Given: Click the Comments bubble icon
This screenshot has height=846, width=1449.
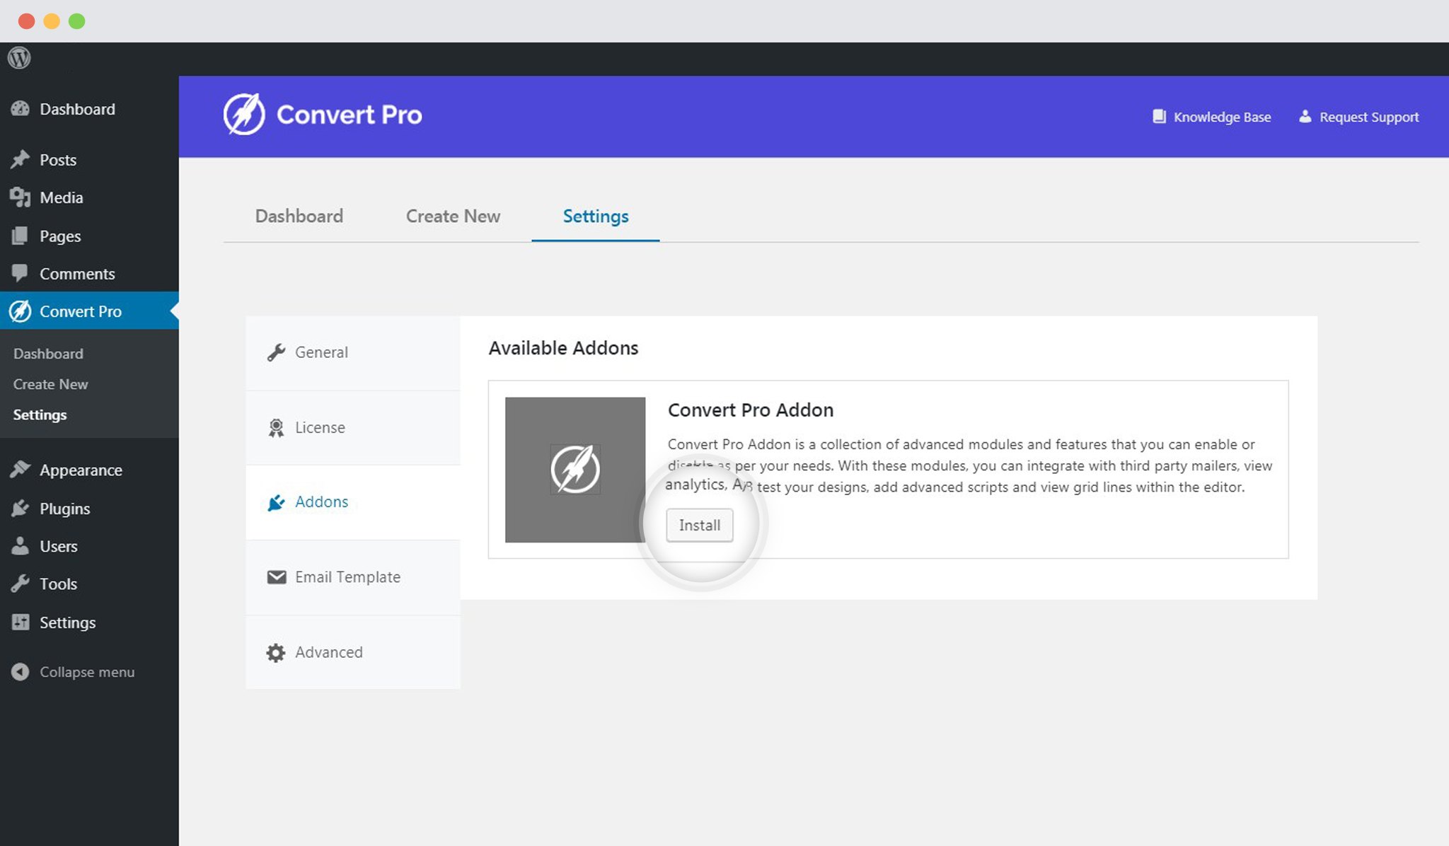Looking at the screenshot, I should point(20,273).
